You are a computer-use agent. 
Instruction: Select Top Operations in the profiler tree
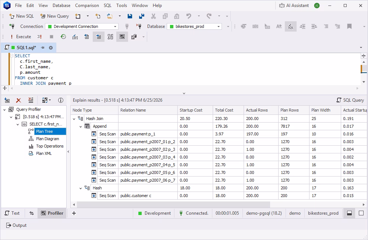[x=50, y=146]
